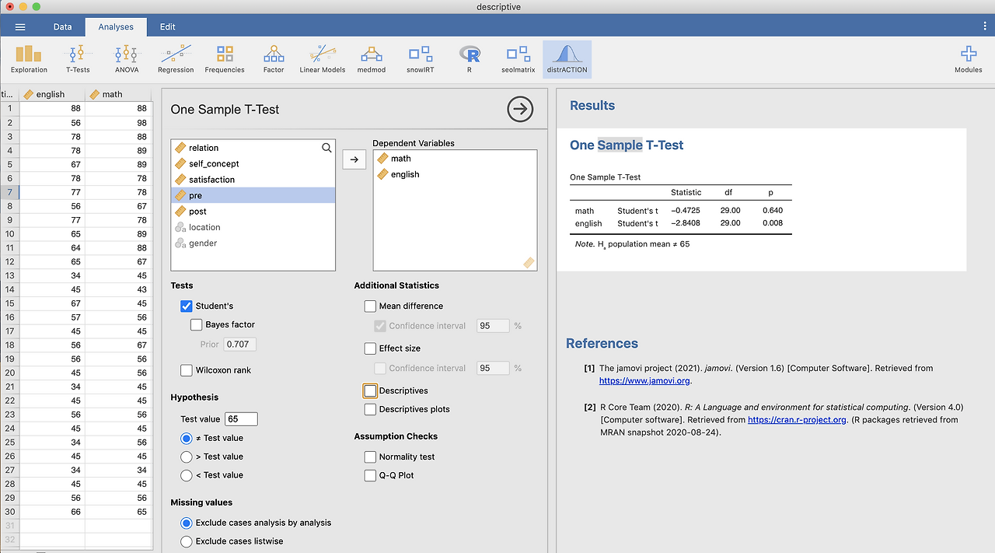This screenshot has width=995, height=553.
Task: Switch to the Analyses tab
Action: [116, 26]
